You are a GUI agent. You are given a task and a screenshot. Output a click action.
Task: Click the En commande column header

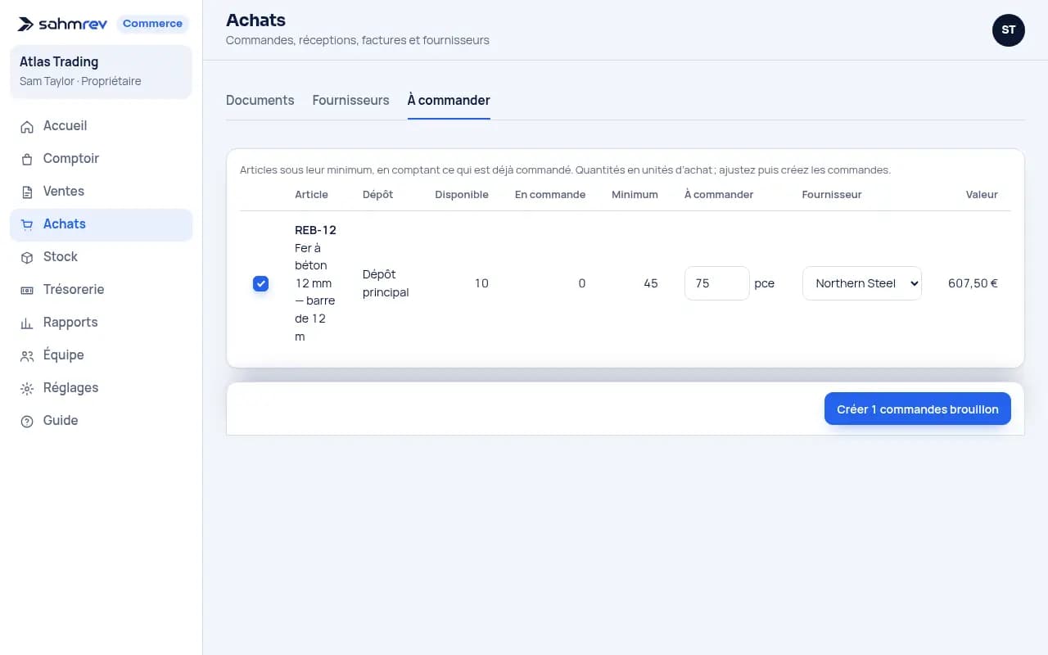pyautogui.click(x=550, y=195)
